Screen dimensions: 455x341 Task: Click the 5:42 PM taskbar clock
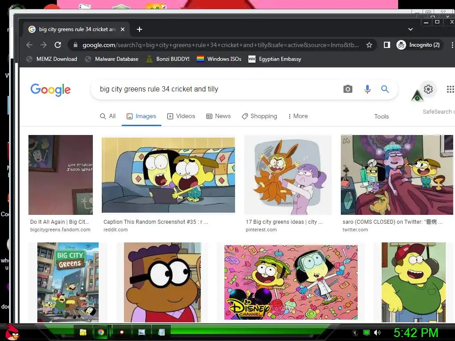tap(416, 333)
